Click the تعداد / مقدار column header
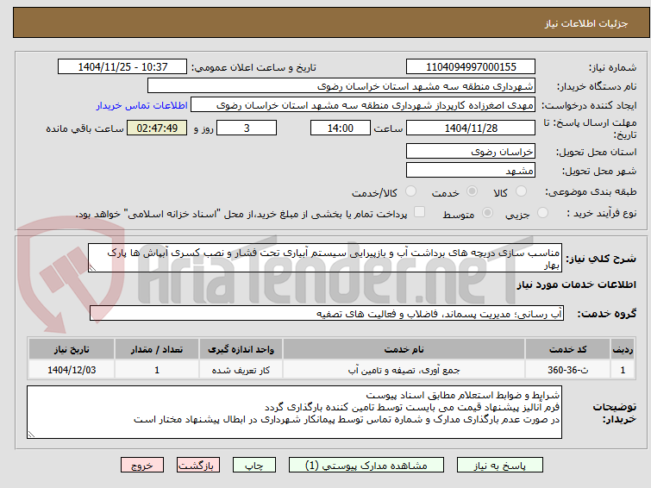The width and height of the screenshot is (651, 488). point(157,349)
